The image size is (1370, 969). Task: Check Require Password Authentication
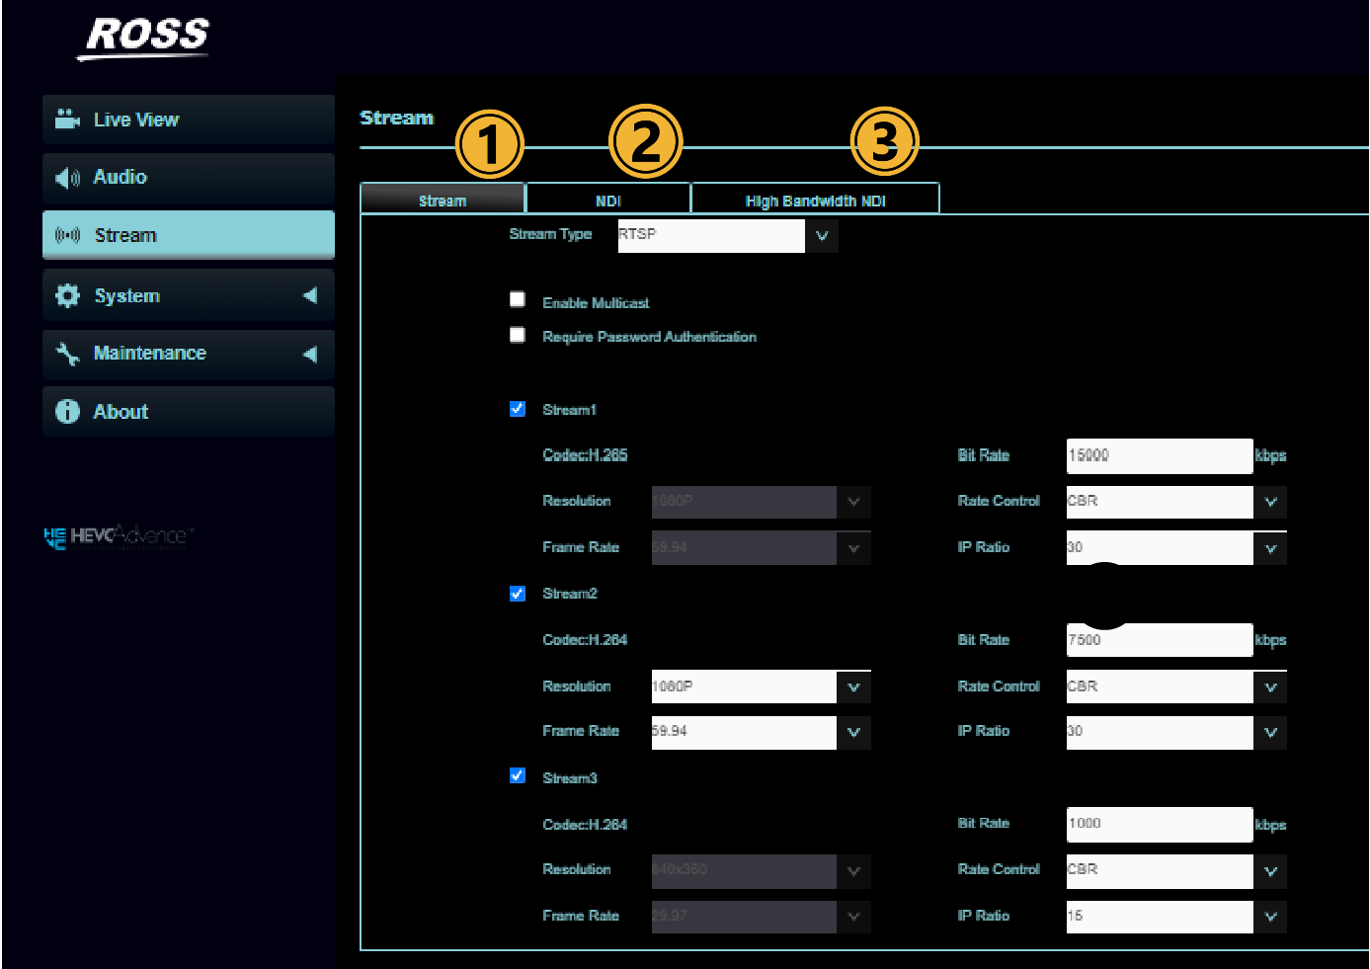pos(518,335)
